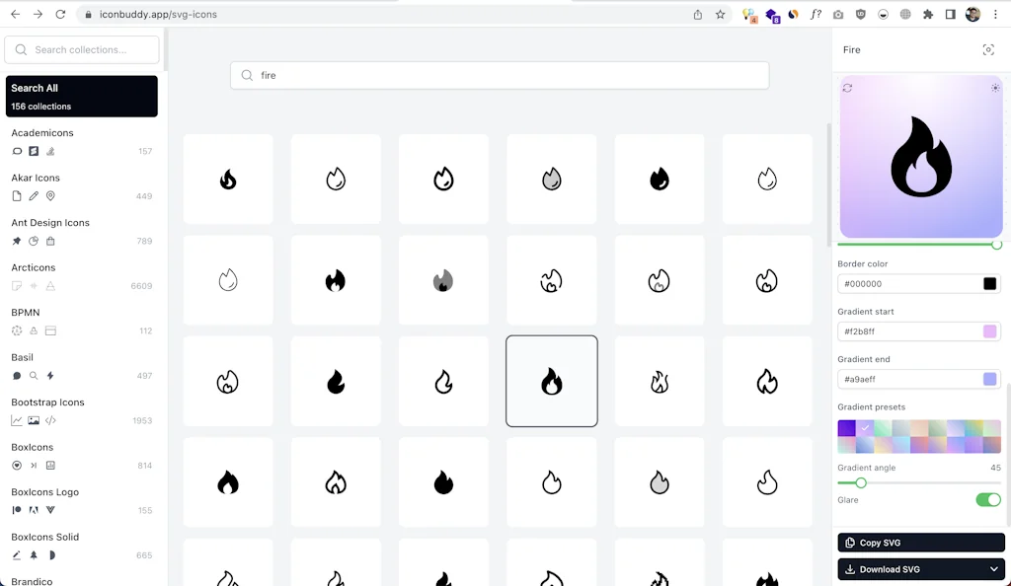Click the refresh icon on the preview card
Image resolution: width=1011 pixels, height=586 pixels.
[x=847, y=88]
